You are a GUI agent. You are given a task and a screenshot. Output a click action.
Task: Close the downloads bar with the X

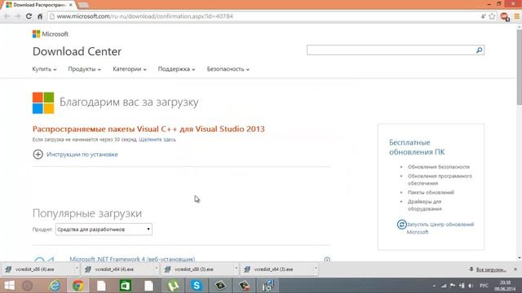515,269
